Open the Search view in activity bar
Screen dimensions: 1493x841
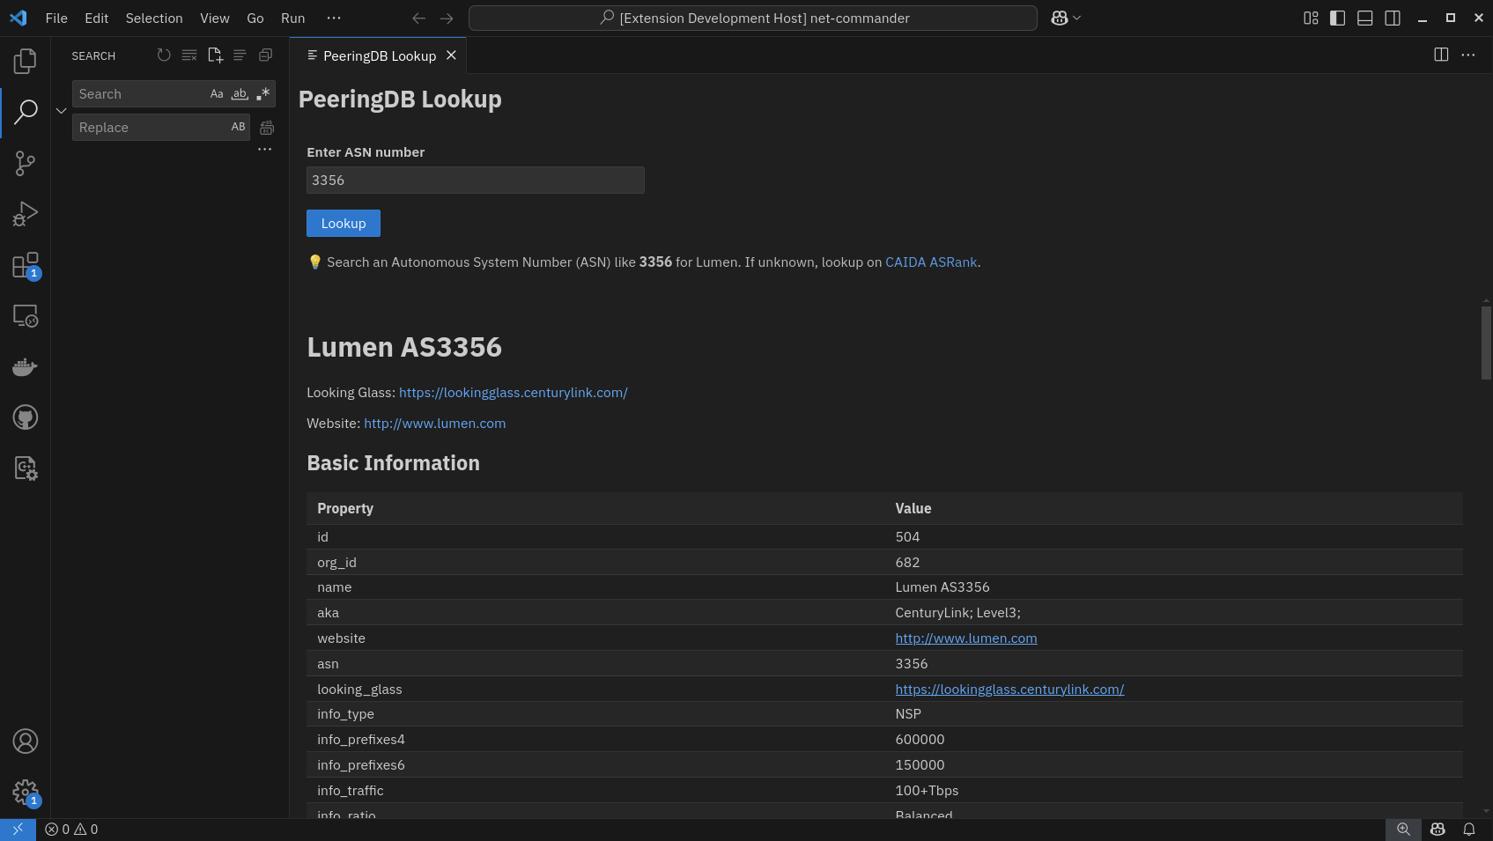click(x=26, y=112)
